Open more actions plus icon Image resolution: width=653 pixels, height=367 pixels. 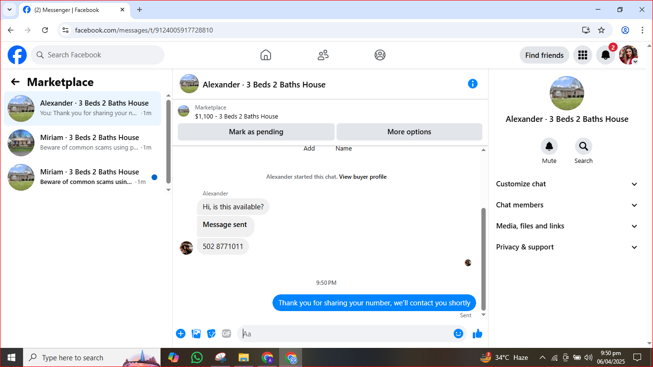point(181,334)
